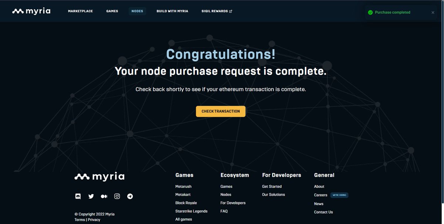Open the Twitter social icon

pyautogui.click(x=91, y=196)
